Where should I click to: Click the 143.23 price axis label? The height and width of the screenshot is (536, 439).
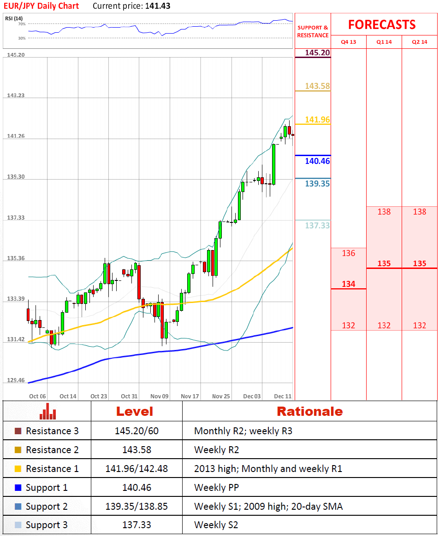tap(16, 95)
